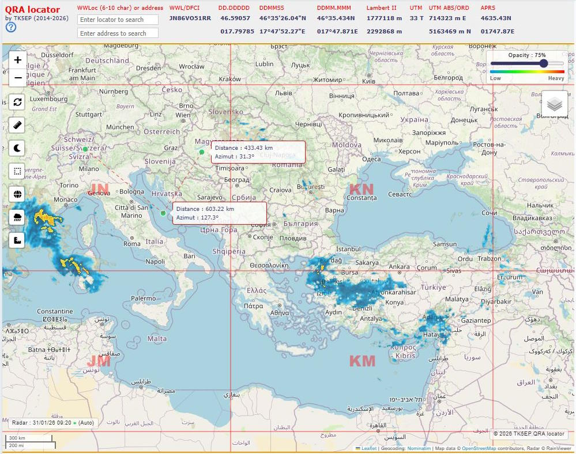
Task: Toggle the rain radar overlay
Action: (x=18, y=217)
